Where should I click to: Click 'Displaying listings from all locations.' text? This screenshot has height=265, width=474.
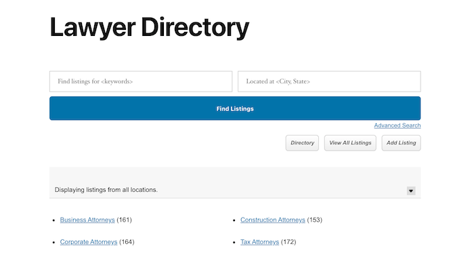coord(106,190)
